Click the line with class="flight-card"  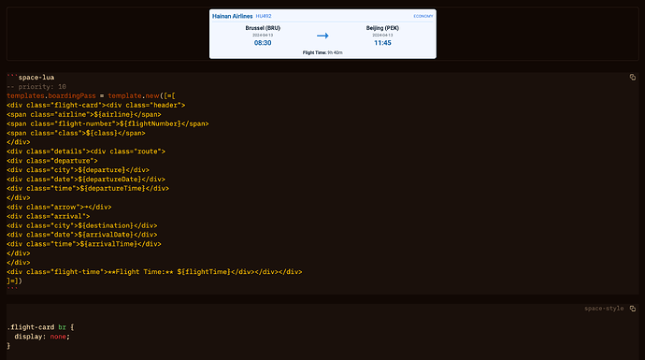(x=96, y=106)
